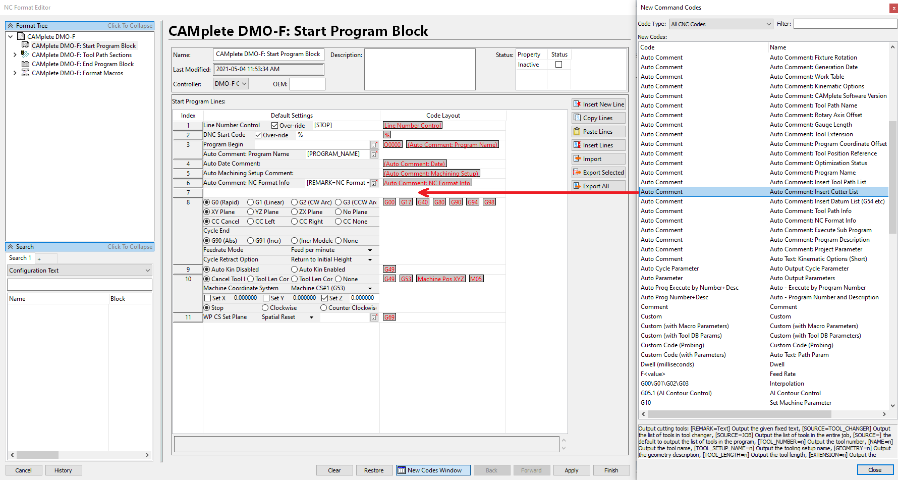Select the Auto Comment: Insert Tool Path List row
This screenshot has width=898, height=480.
[764, 182]
